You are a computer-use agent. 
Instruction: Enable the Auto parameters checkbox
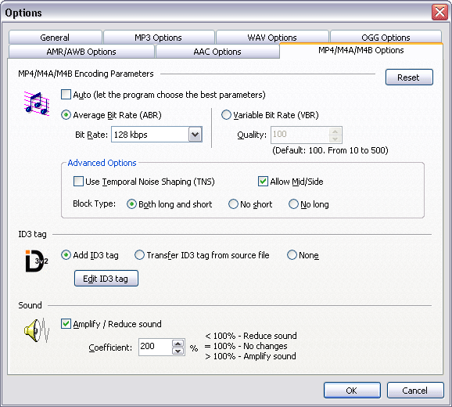click(66, 95)
